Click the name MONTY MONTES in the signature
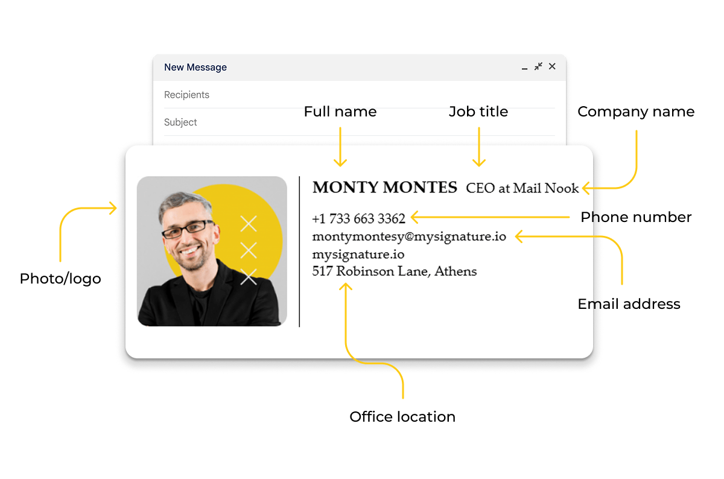 (x=384, y=188)
